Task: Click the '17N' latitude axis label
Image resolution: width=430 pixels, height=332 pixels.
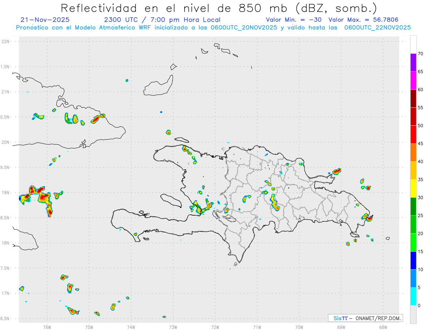Action: [6, 293]
